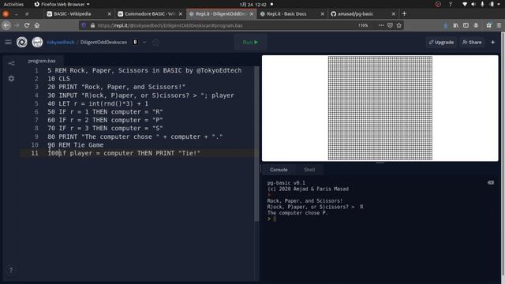The image size is (505, 284).
Task: Click the Upgrade button
Action: click(x=441, y=42)
